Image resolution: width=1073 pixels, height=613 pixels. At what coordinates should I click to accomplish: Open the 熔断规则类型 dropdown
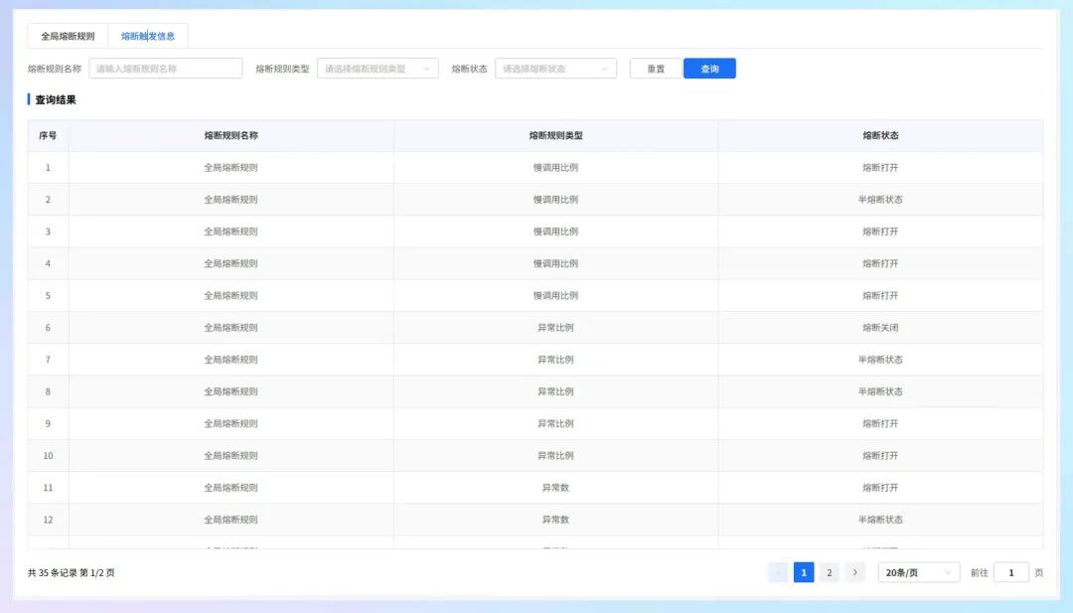[378, 69]
